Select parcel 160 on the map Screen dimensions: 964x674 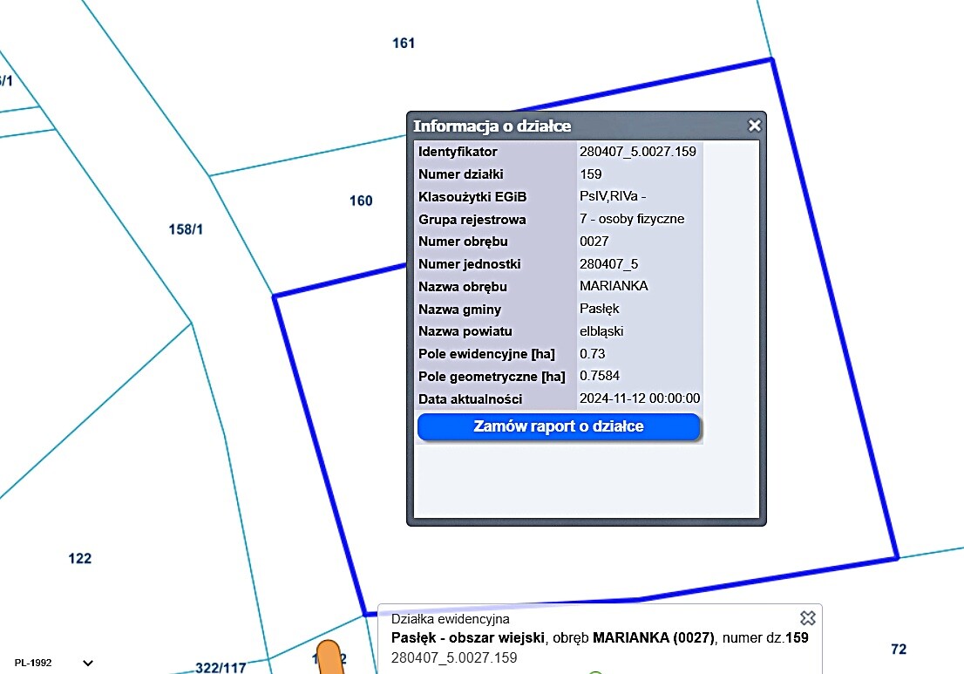coord(361,201)
